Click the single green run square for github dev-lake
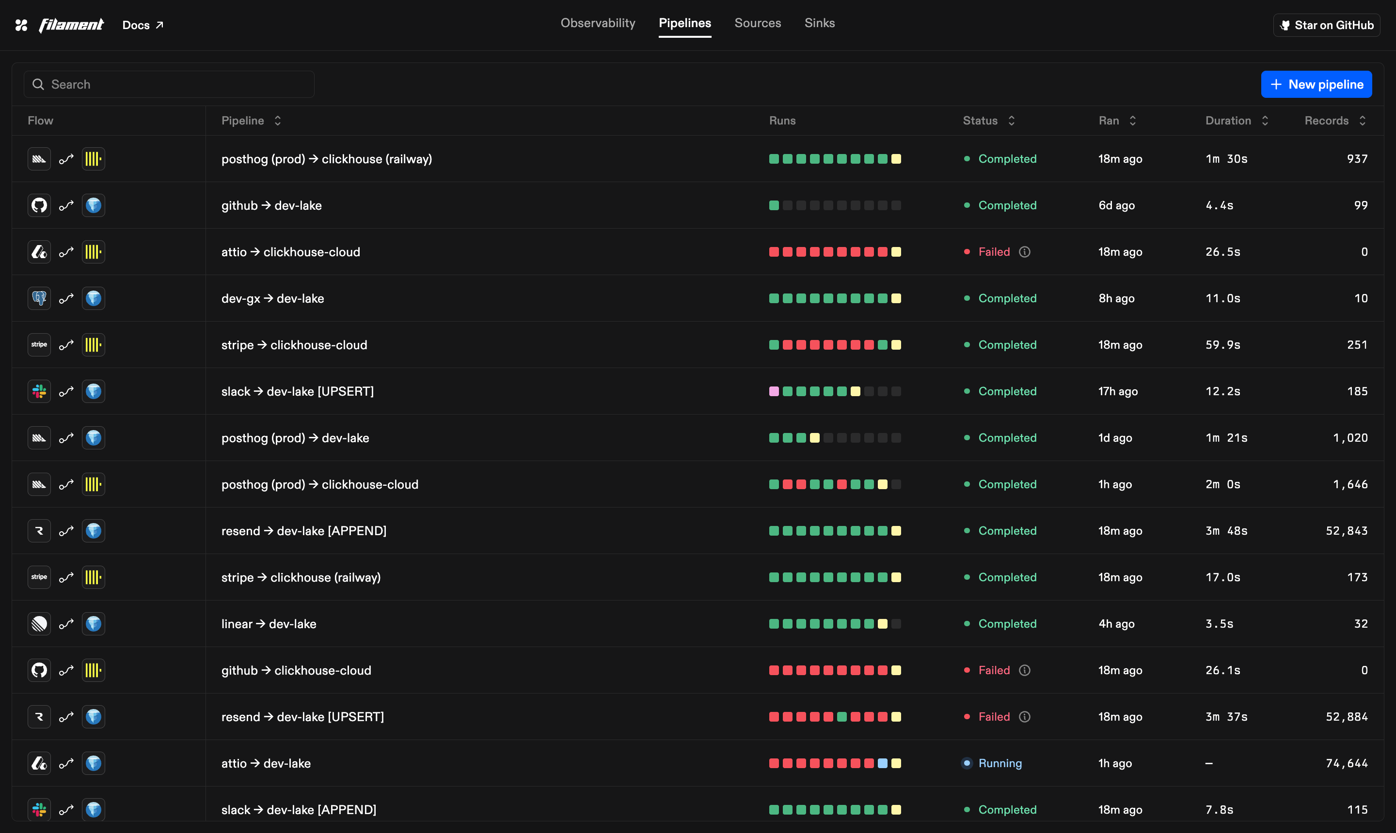This screenshot has height=833, width=1396. pos(774,205)
